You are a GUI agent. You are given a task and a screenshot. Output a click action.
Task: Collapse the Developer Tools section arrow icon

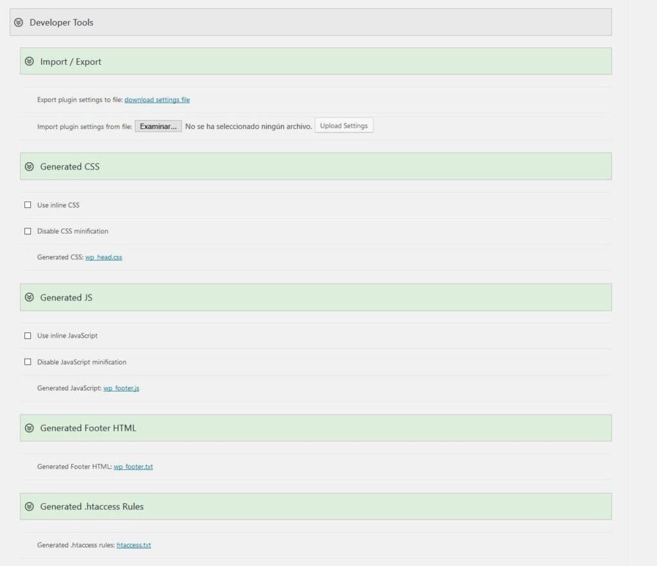coord(19,22)
